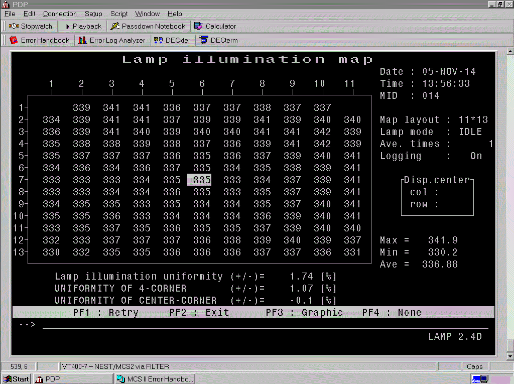Click the command prompt input line
Screen dimensions: 514x384
coord(265,324)
